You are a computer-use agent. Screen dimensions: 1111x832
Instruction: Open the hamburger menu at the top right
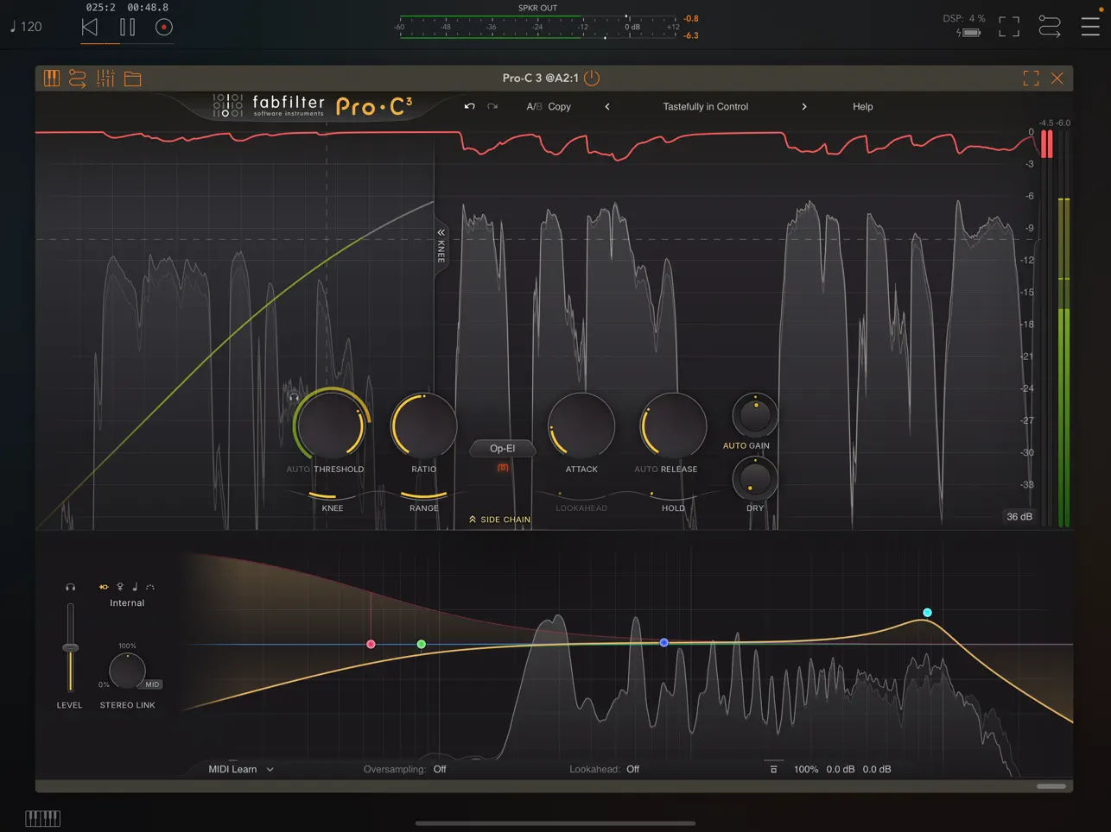1090,25
